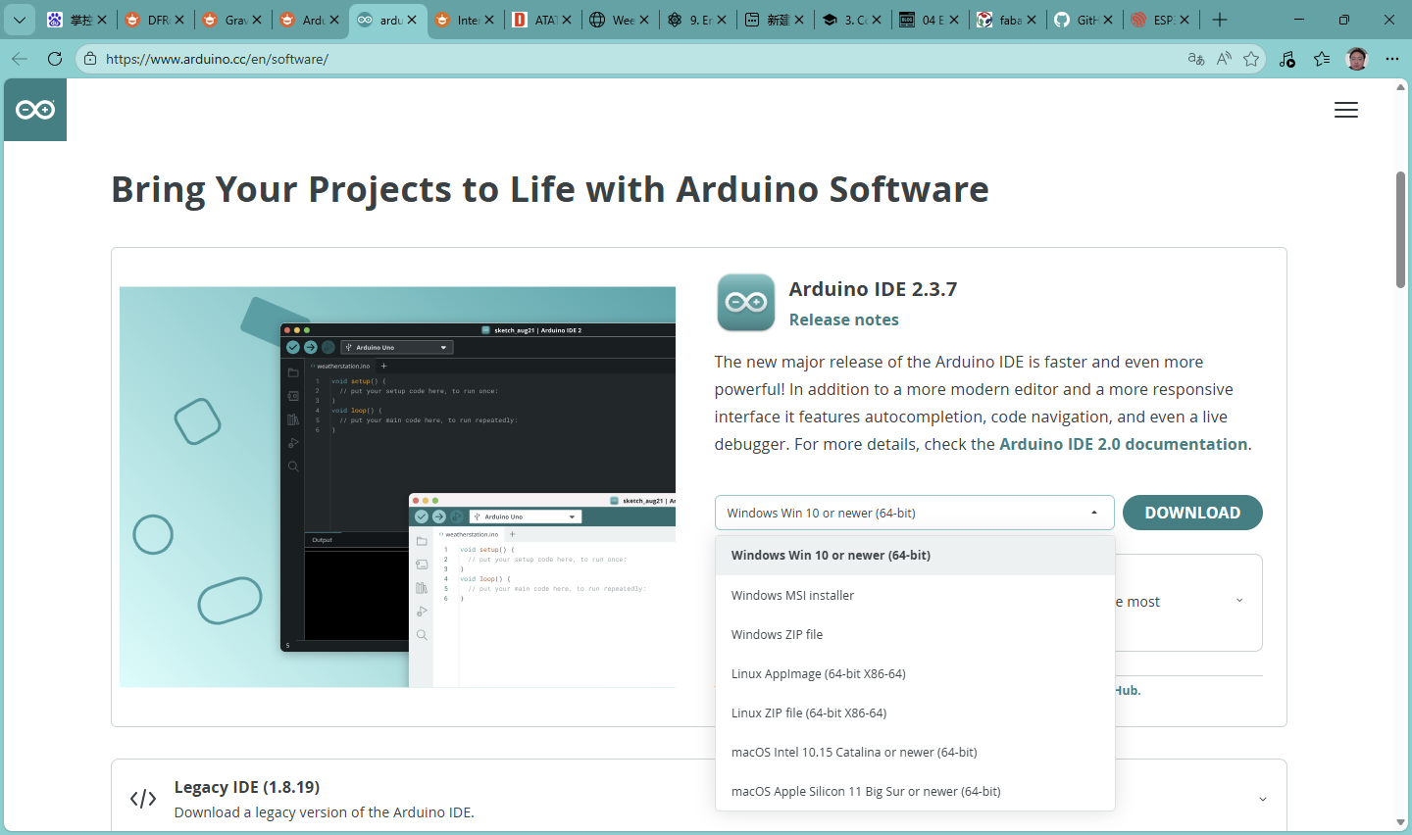Choose Windows MSI installer option
The height and width of the screenshot is (835, 1412).
click(x=915, y=595)
